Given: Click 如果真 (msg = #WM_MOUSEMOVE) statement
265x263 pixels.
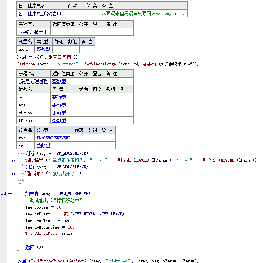Looking at the screenshot, I should (x=58, y=194).
